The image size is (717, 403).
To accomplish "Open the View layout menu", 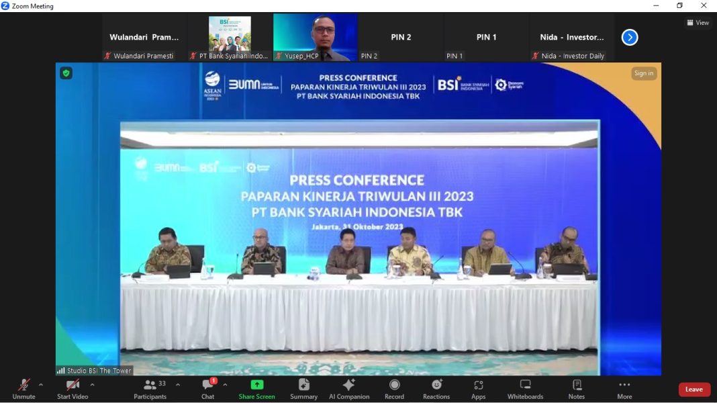I will [698, 22].
